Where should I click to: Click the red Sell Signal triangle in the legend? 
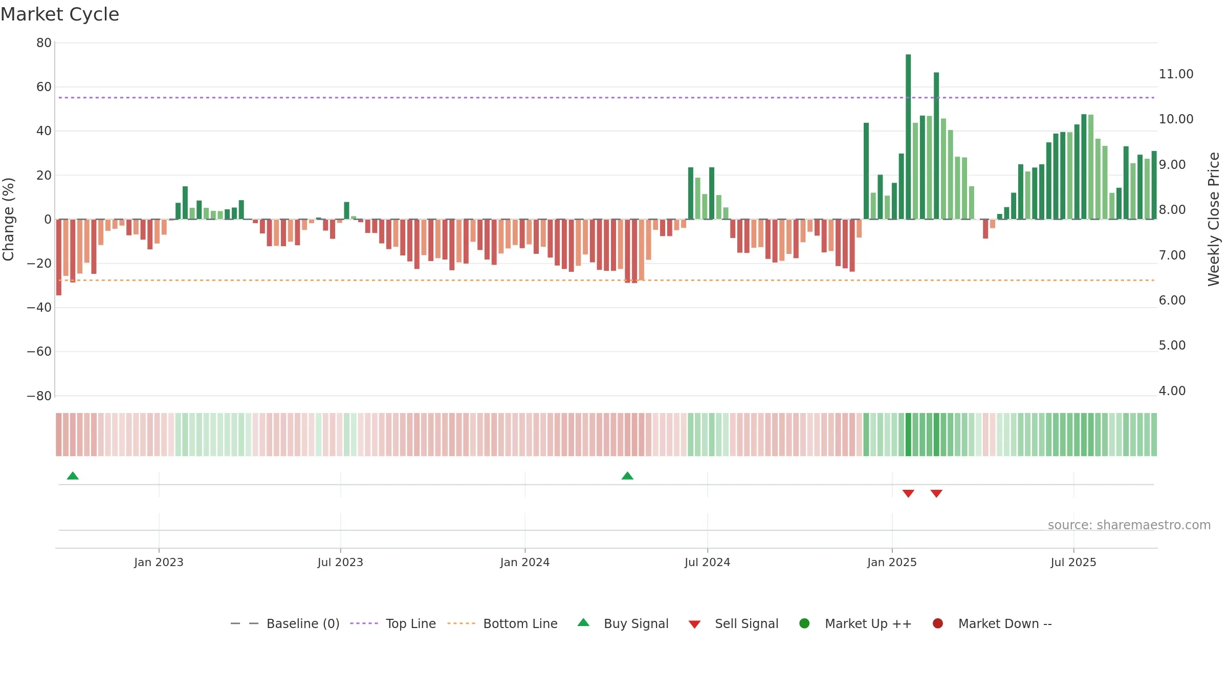point(694,624)
